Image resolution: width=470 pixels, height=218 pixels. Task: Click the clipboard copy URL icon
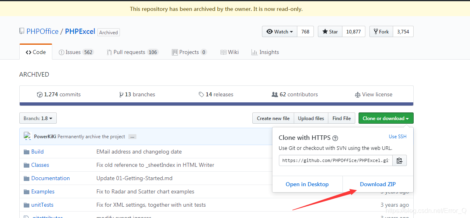pos(399,160)
